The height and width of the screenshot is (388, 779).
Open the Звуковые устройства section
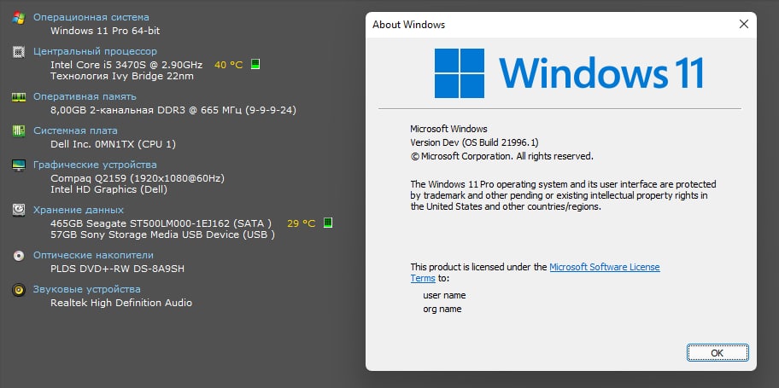tap(87, 289)
